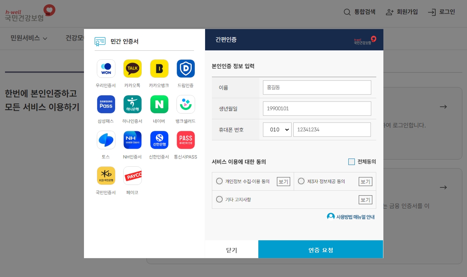This screenshot has width=467, height=277.
Task: Click the 통합검색 magnifier icon
Action: [347, 12]
